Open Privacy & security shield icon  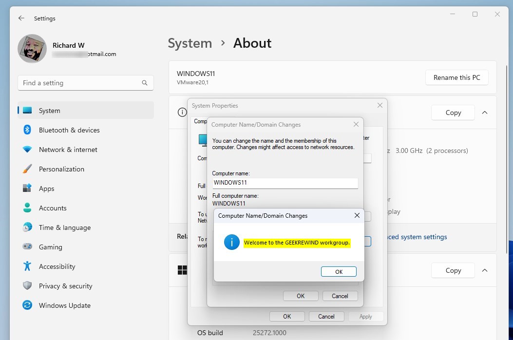pos(27,286)
